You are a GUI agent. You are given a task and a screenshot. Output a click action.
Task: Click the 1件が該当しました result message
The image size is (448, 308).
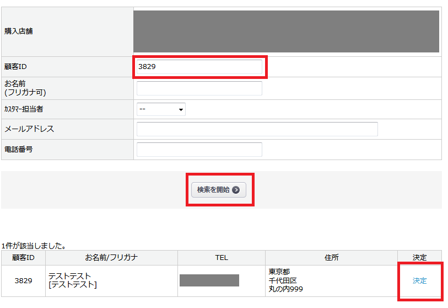click(34, 245)
